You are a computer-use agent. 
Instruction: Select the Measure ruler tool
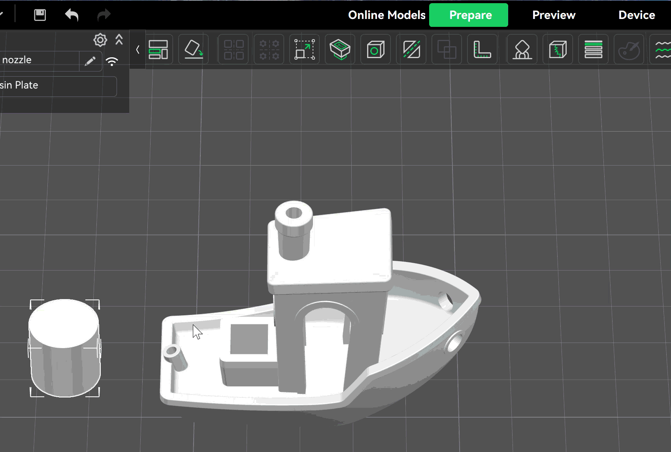pyautogui.click(x=483, y=49)
